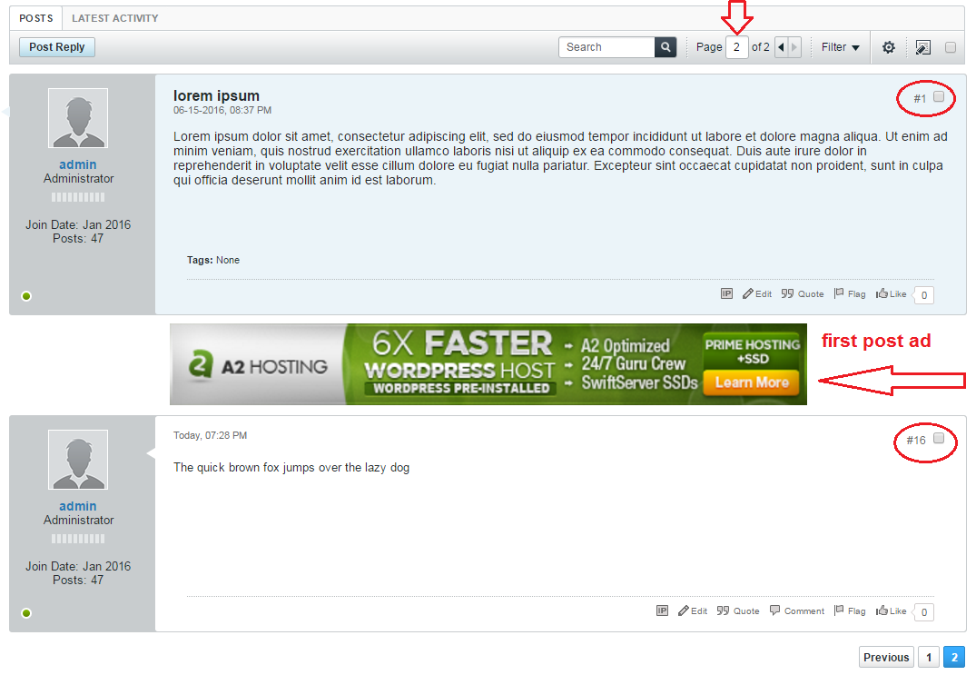The image size is (976, 675).
Task: Click like count on post #1
Action: 923,295
